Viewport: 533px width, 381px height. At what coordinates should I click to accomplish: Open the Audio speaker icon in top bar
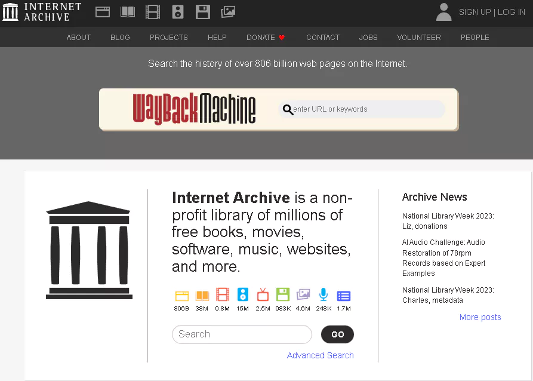pyautogui.click(x=178, y=12)
